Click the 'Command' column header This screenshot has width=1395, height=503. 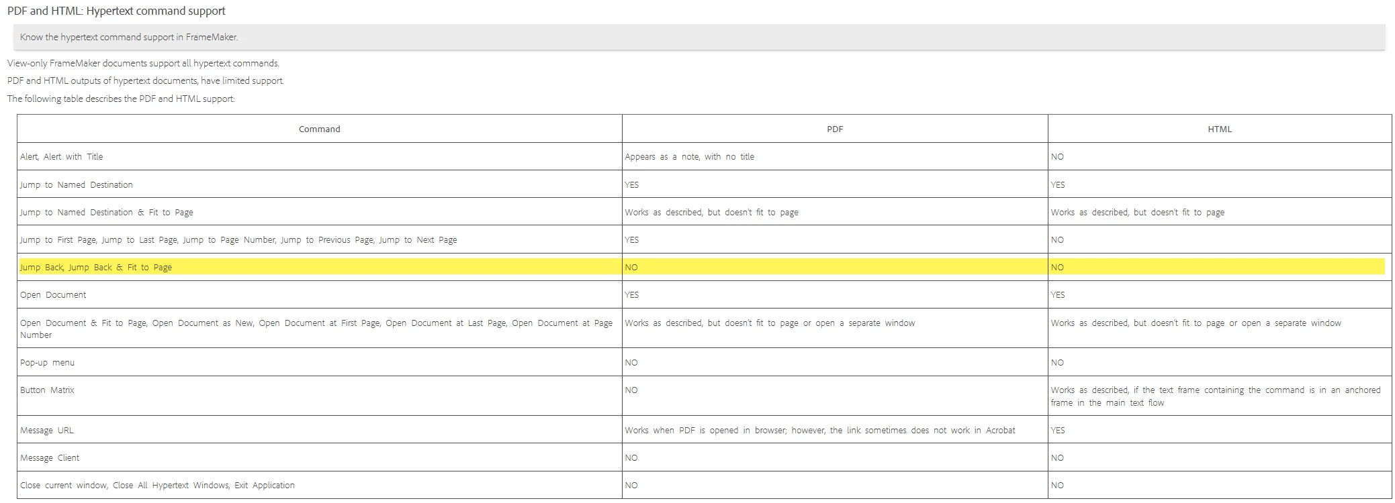(320, 129)
